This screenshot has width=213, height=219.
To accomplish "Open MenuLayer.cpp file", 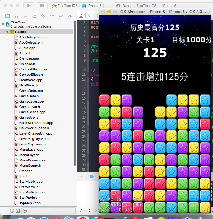I will [31, 149].
